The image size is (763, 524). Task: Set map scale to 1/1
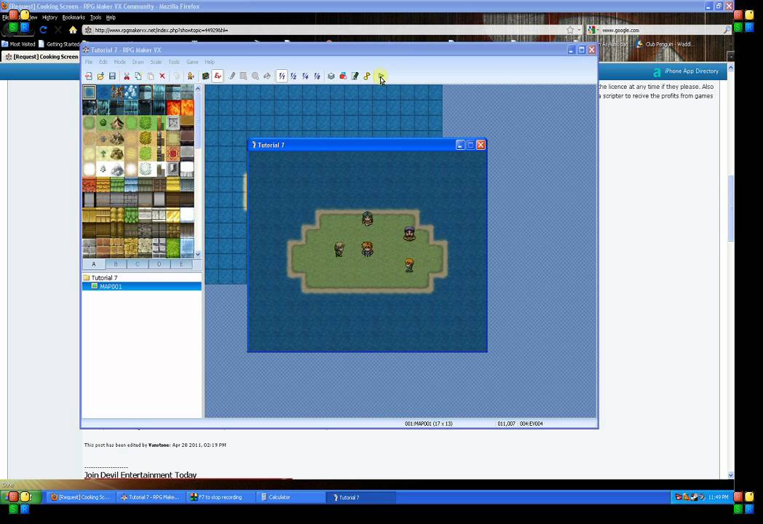282,76
